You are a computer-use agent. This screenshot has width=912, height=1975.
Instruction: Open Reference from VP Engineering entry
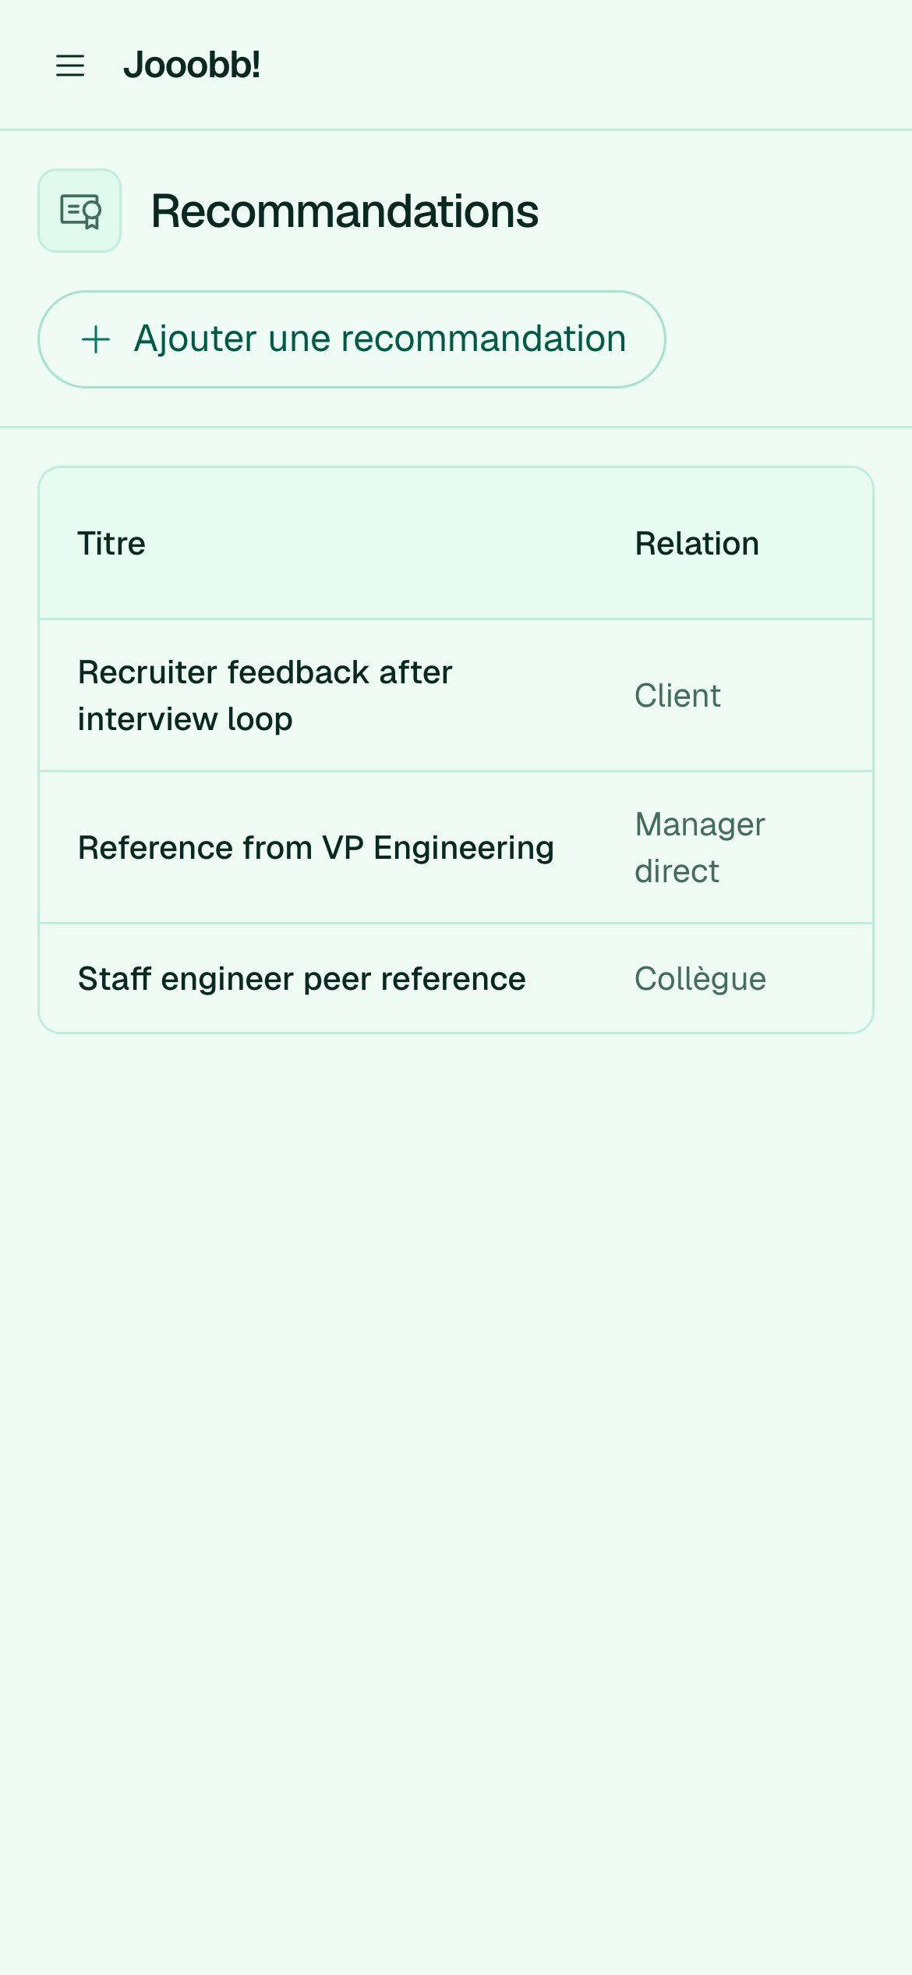[x=316, y=848]
